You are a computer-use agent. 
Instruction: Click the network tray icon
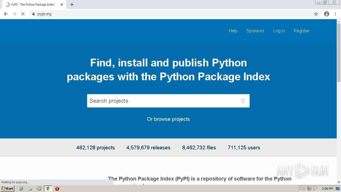[309, 189]
